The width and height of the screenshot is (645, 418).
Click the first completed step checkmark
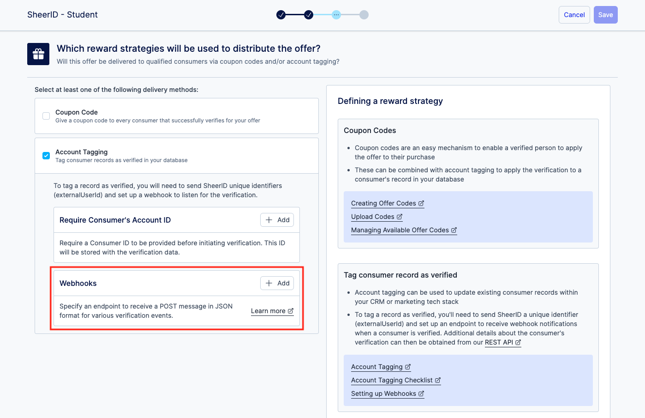tap(281, 15)
